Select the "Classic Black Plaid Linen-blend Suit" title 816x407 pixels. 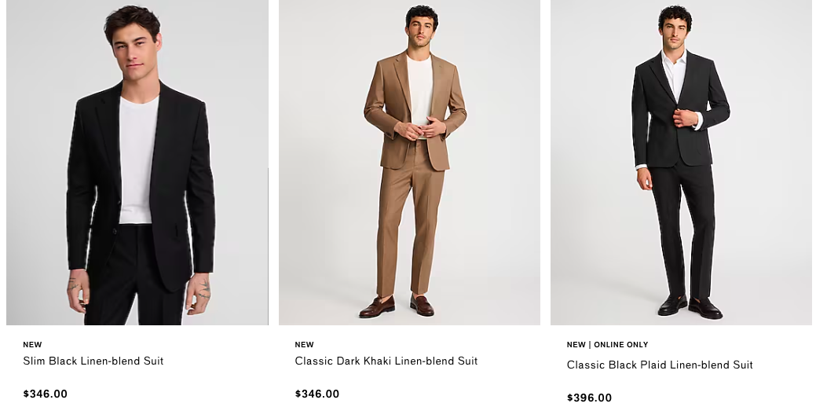click(659, 365)
